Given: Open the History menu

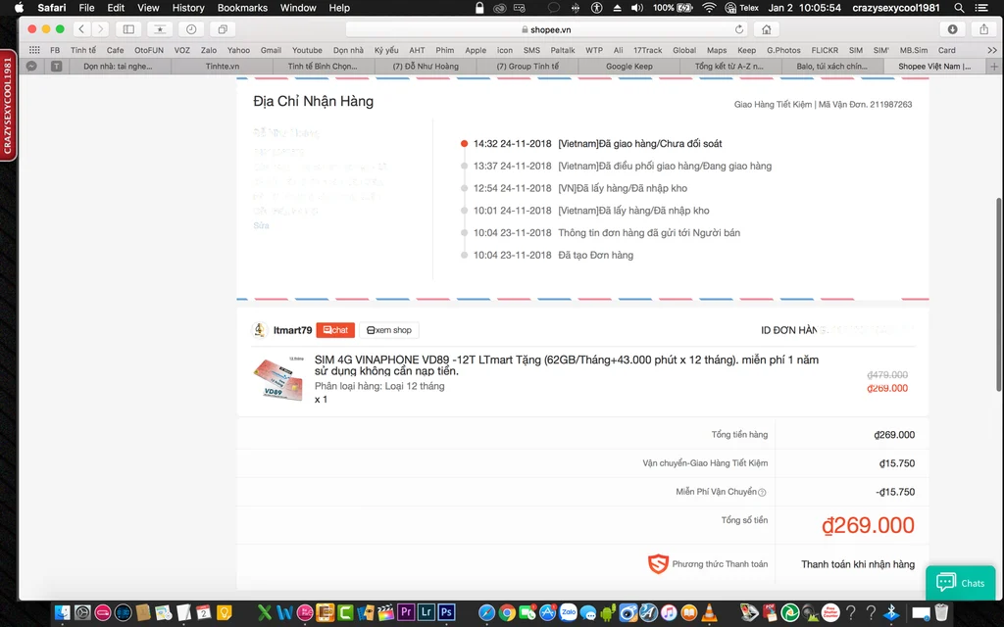Looking at the screenshot, I should (x=187, y=8).
